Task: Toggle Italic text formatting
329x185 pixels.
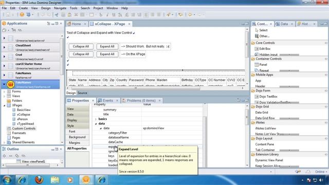Action: coord(107,15)
